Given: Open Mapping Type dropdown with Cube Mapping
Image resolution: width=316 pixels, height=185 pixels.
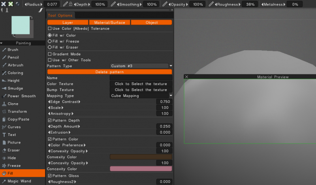Looking at the screenshot, I should [141, 96].
